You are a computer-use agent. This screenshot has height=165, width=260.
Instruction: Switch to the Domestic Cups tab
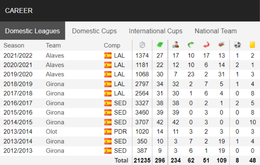pyautogui.click(x=94, y=31)
